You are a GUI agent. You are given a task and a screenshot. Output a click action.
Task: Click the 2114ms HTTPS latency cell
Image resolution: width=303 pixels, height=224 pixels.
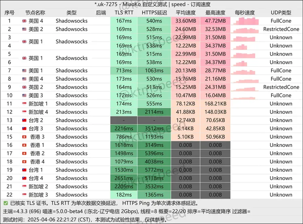[154, 112]
